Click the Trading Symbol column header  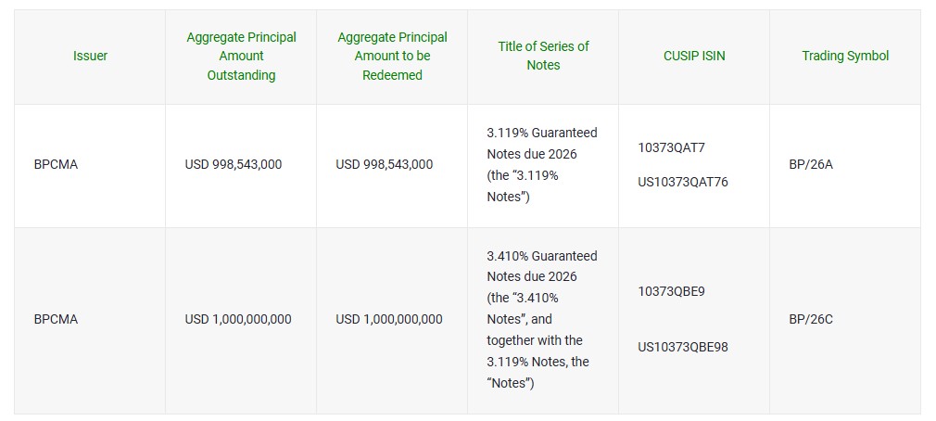[845, 56]
